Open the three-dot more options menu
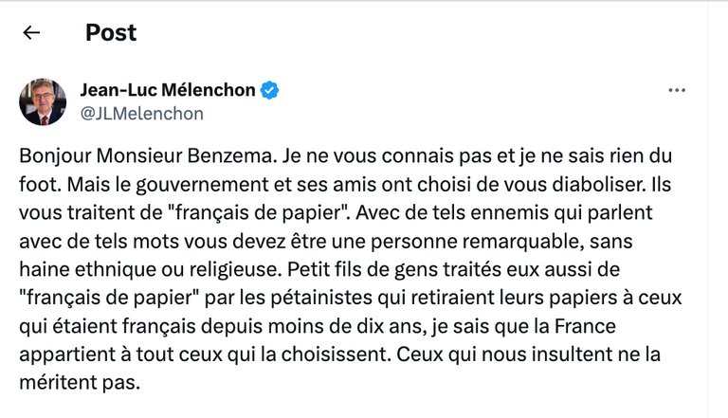Image resolution: width=728 pixels, height=418 pixels. [x=677, y=90]
